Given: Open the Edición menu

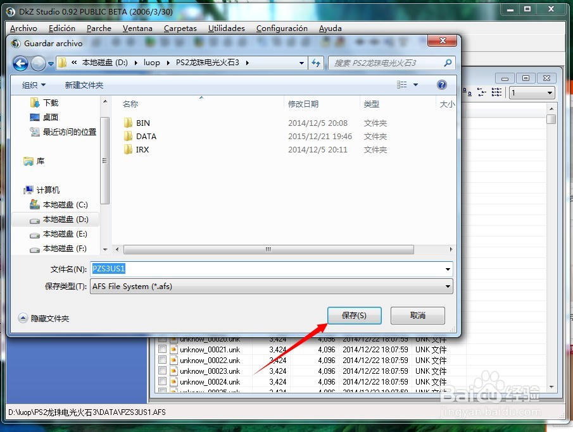Looking at the screenshot, I should [62, 28].
